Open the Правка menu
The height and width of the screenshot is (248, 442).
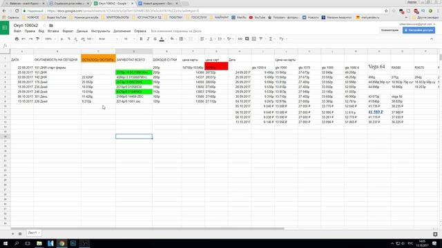(30, 31)
